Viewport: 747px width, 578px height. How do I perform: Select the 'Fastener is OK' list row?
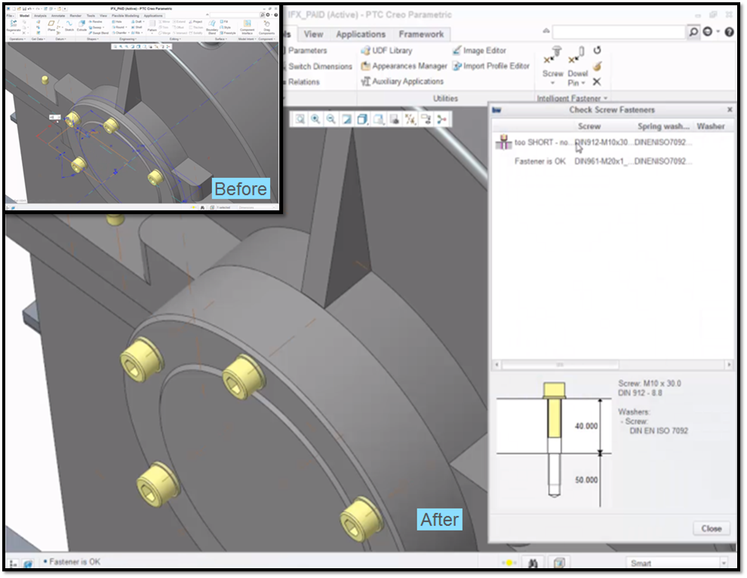(x=612, y=161)
